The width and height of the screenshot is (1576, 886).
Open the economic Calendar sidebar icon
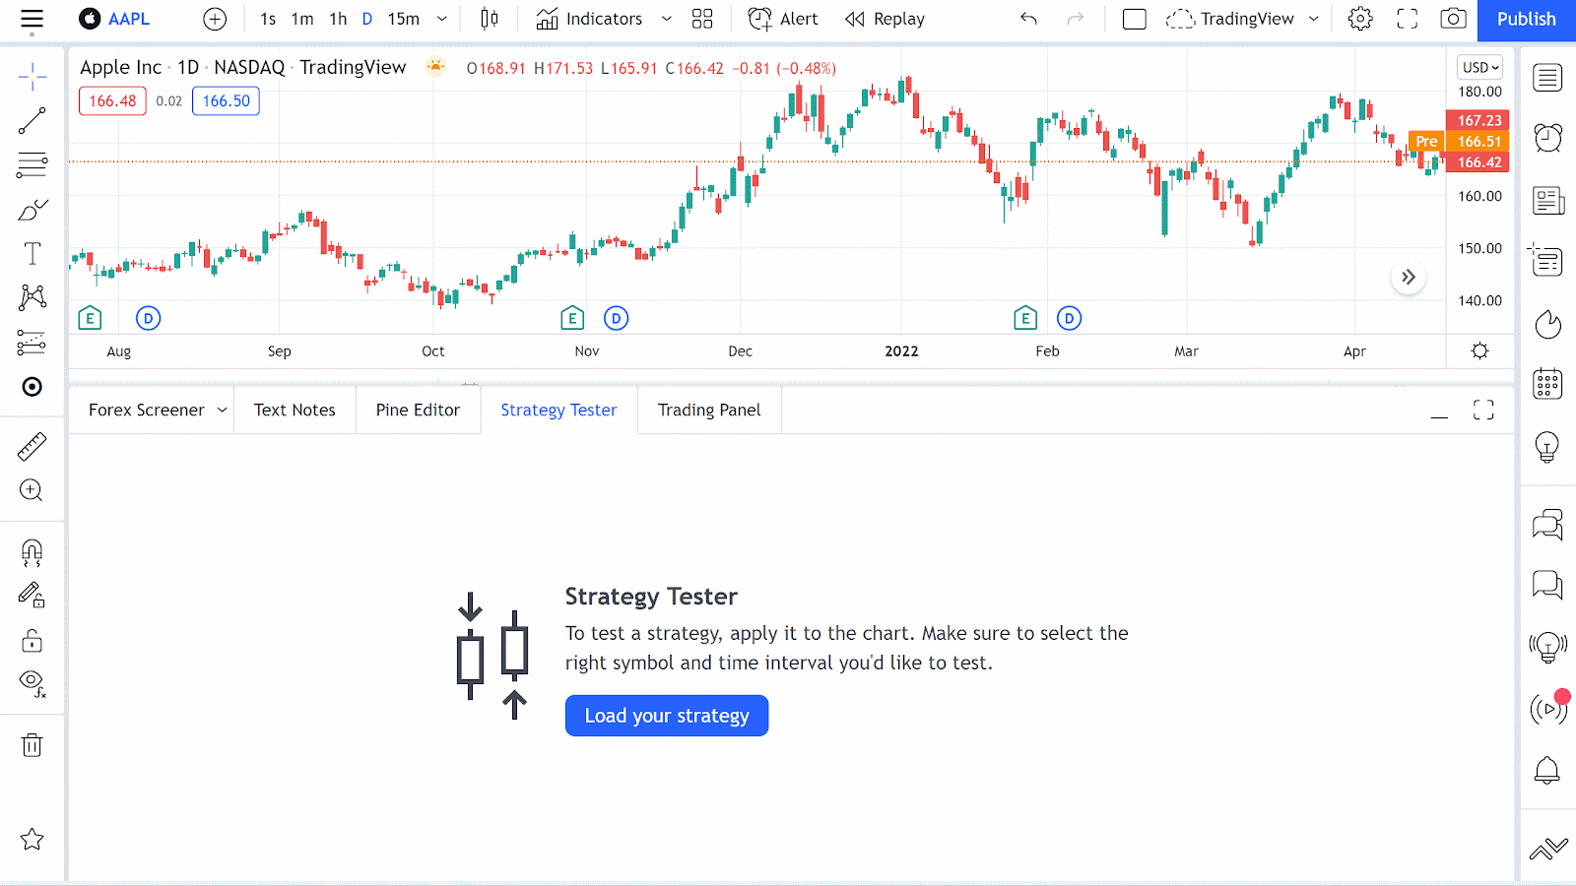pos(1547,383)
